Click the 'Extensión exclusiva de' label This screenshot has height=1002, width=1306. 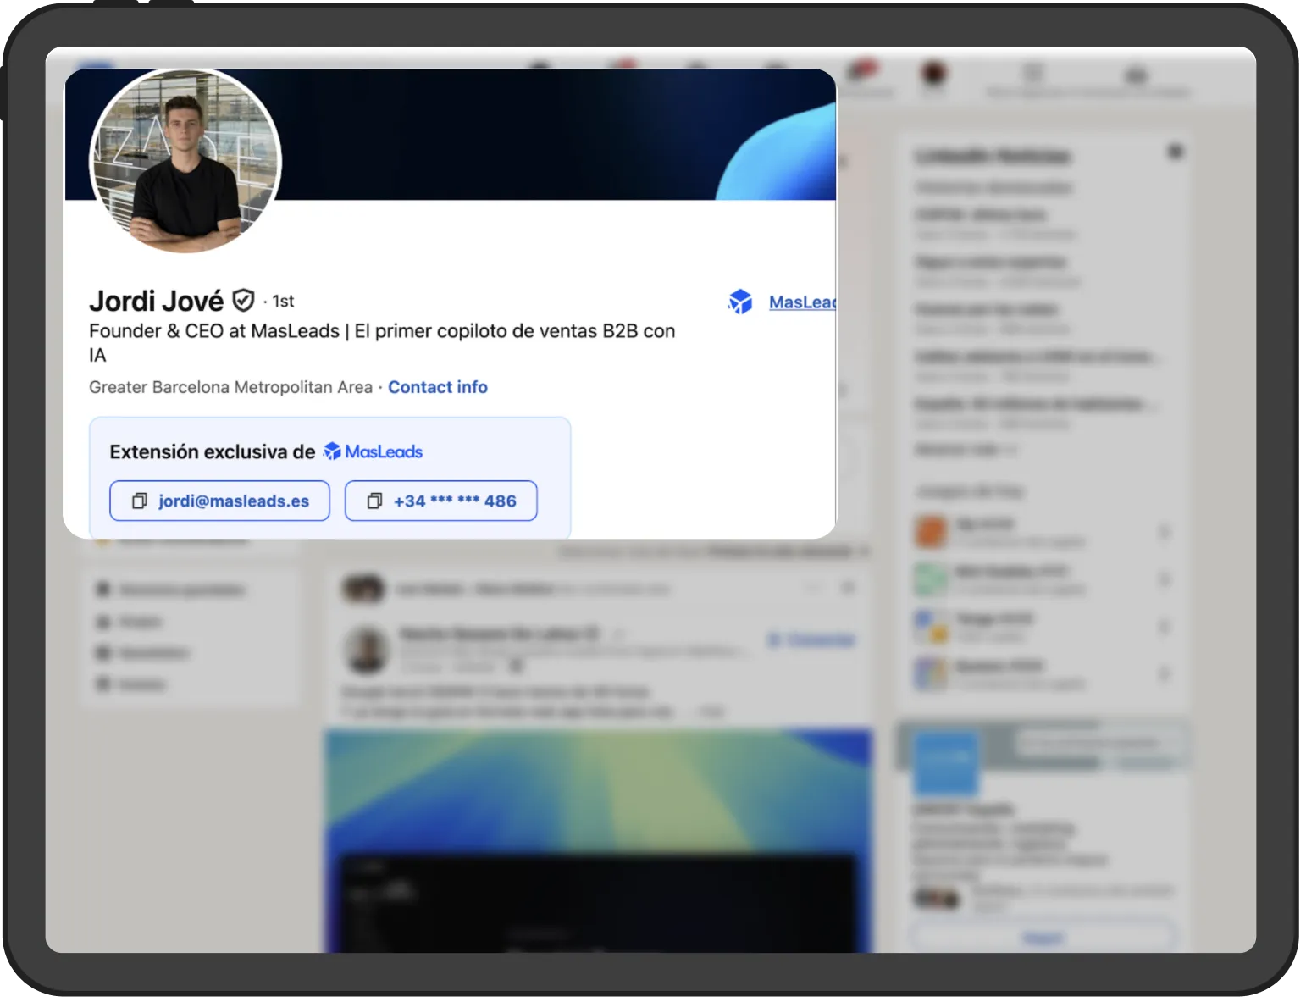pyautogui.click(x=213, y=451)
